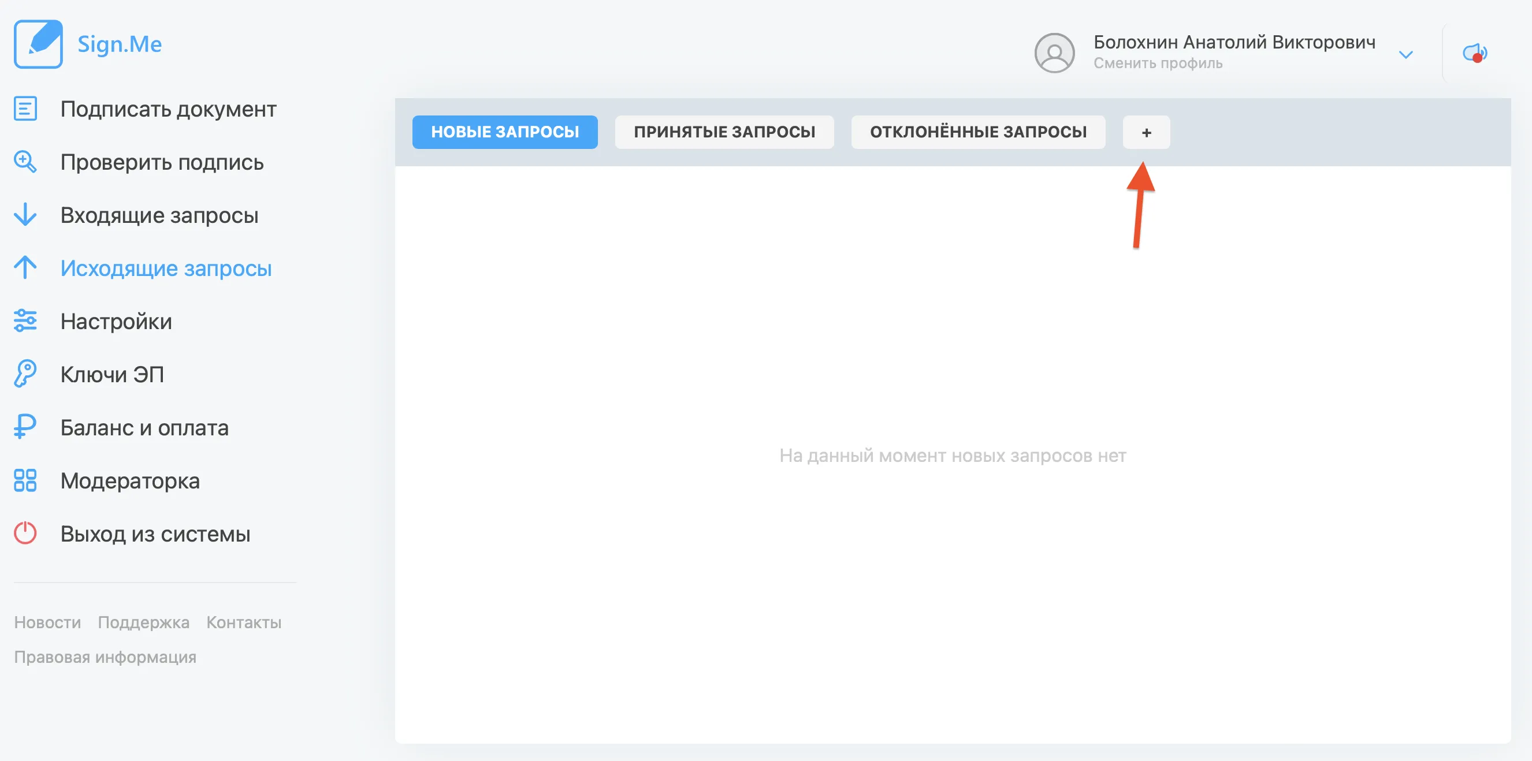
Task: Click the down arrow icon for incoming requests
Action: pyautogui.click(x=25, y=215)
